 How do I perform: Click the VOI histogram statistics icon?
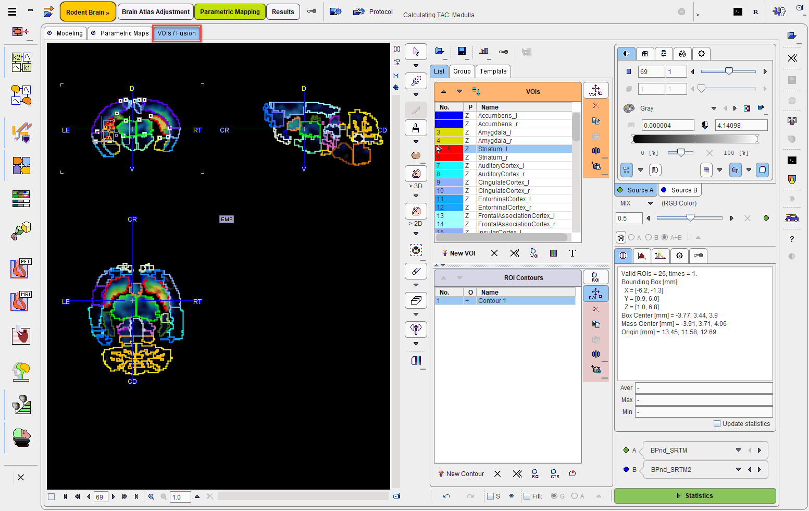tap(484, 51)
